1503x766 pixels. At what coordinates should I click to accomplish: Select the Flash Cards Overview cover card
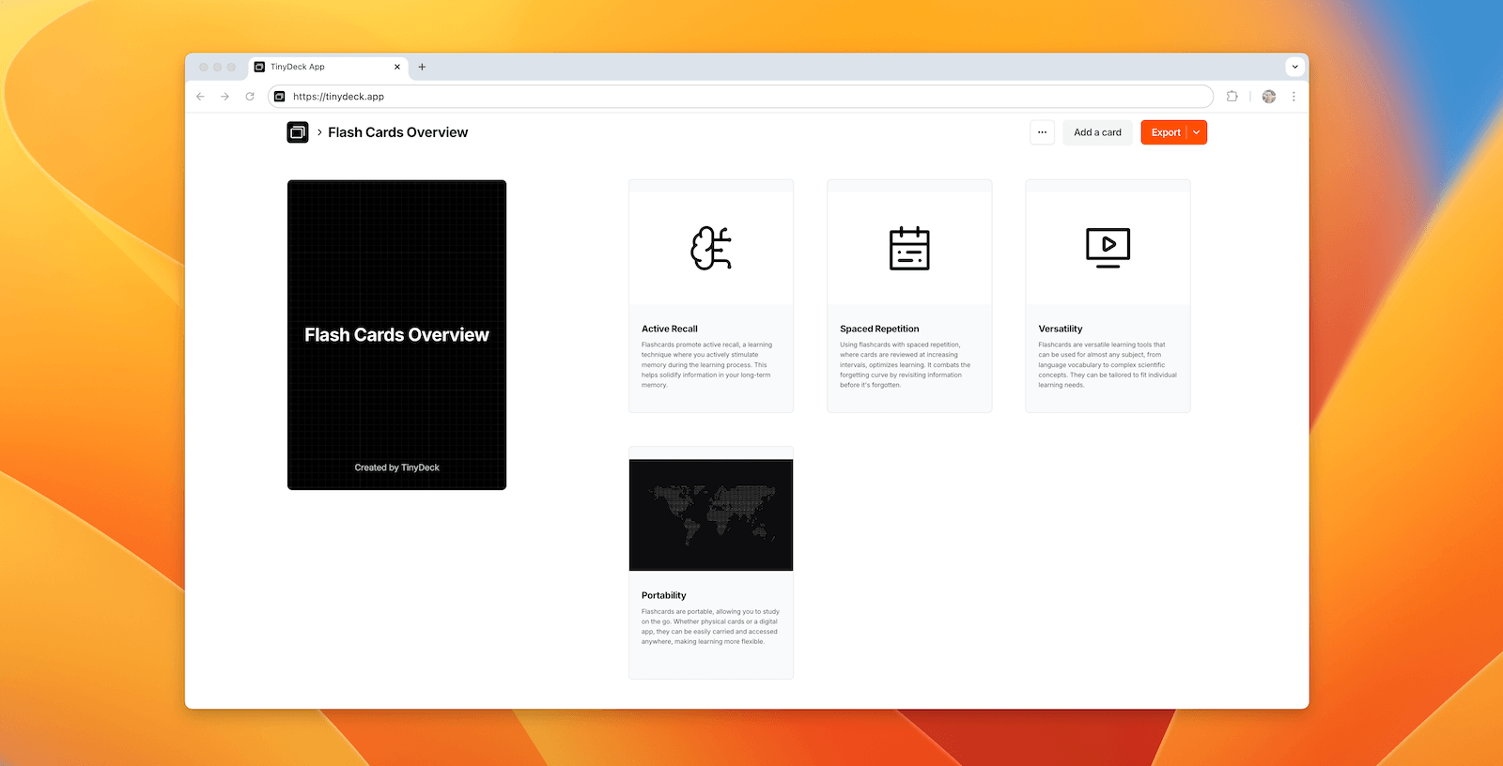(x=396, y=335)
